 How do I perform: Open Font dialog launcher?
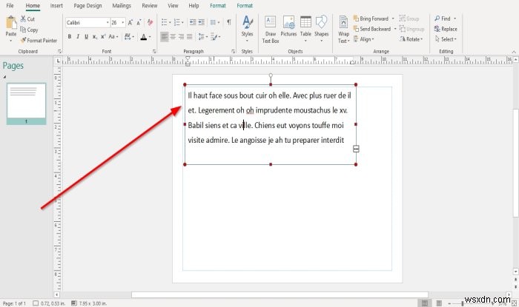(154, 52)
